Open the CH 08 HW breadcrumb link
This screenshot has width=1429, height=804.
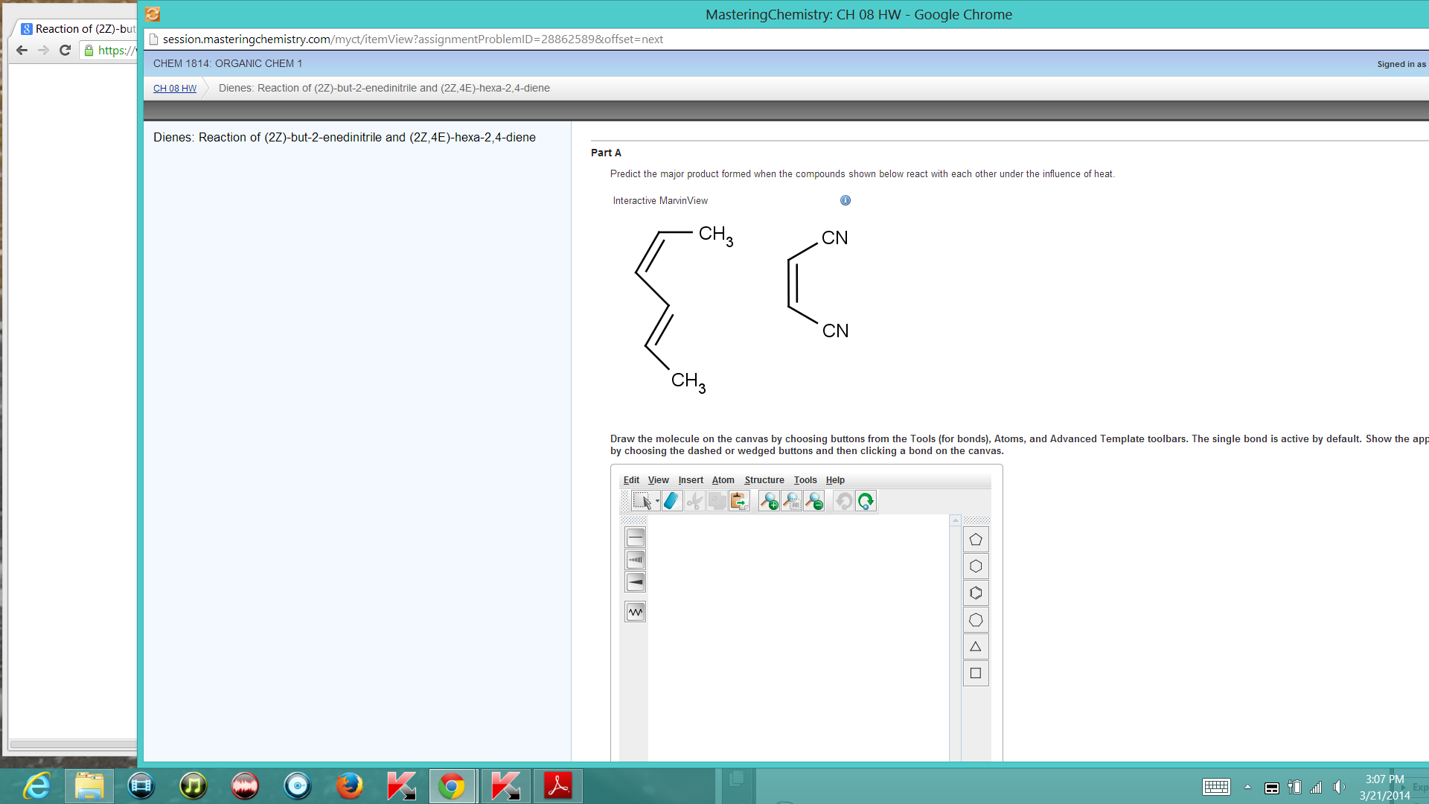point(174,88)
